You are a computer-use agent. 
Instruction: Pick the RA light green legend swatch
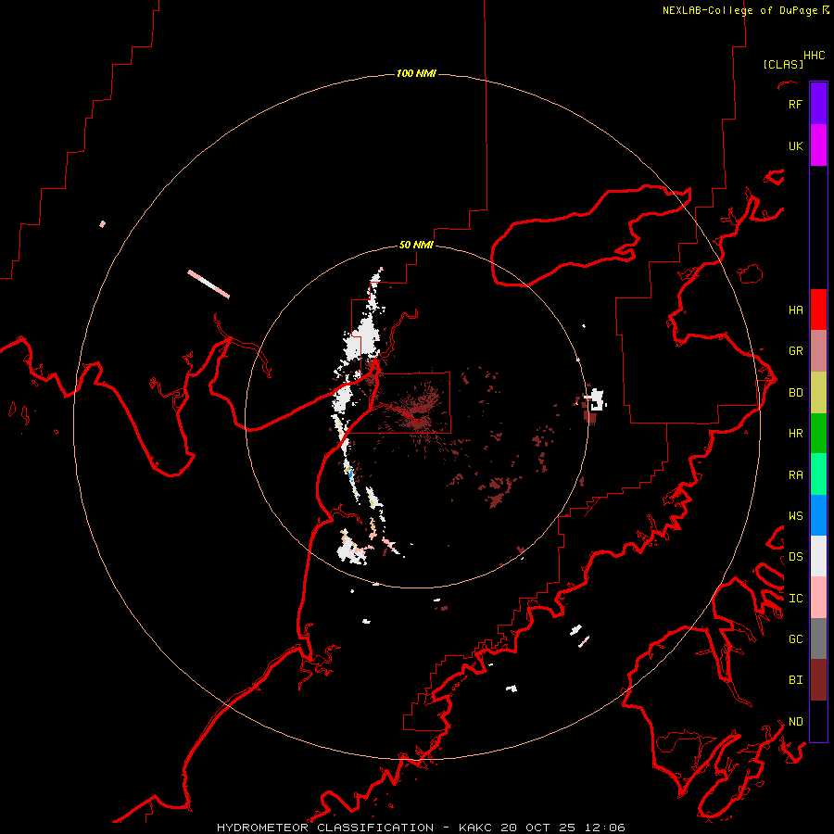818,474
